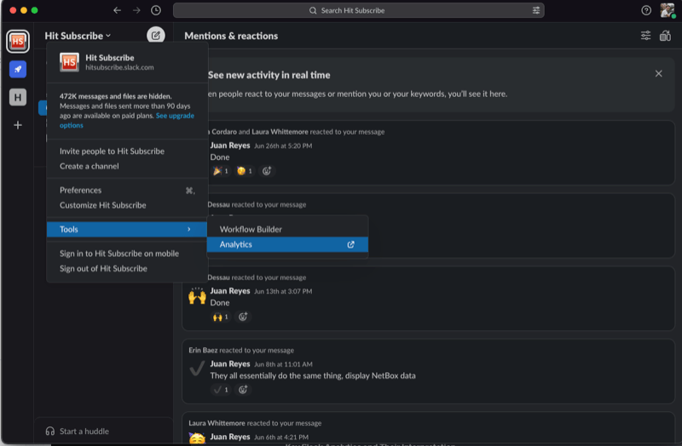Click the Jun 6th at 4:21 PM timestamp
Image resolution: width=682 pixels, height=446 pixels.
tap(281, 437)
